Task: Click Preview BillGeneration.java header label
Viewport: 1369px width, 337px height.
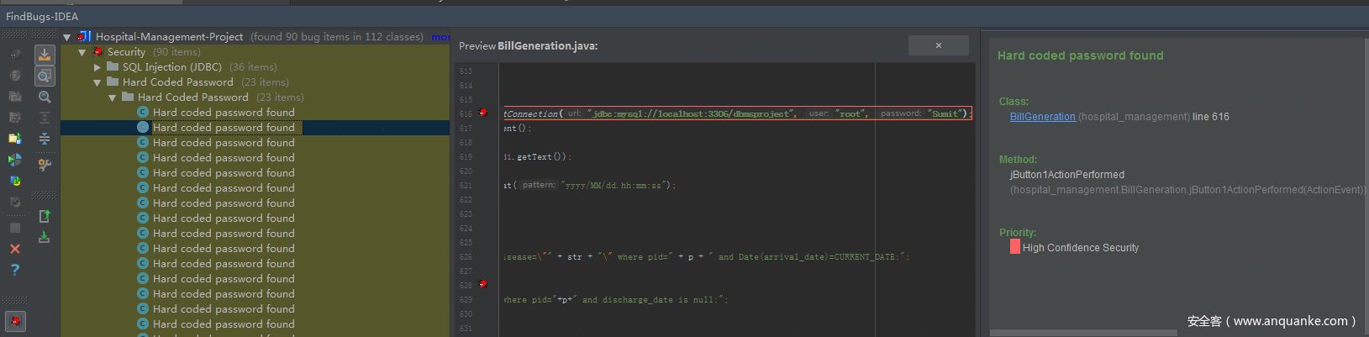Action: coord(529,46)
